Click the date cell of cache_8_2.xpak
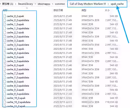The image size is (130, 108). pos(63,82)
